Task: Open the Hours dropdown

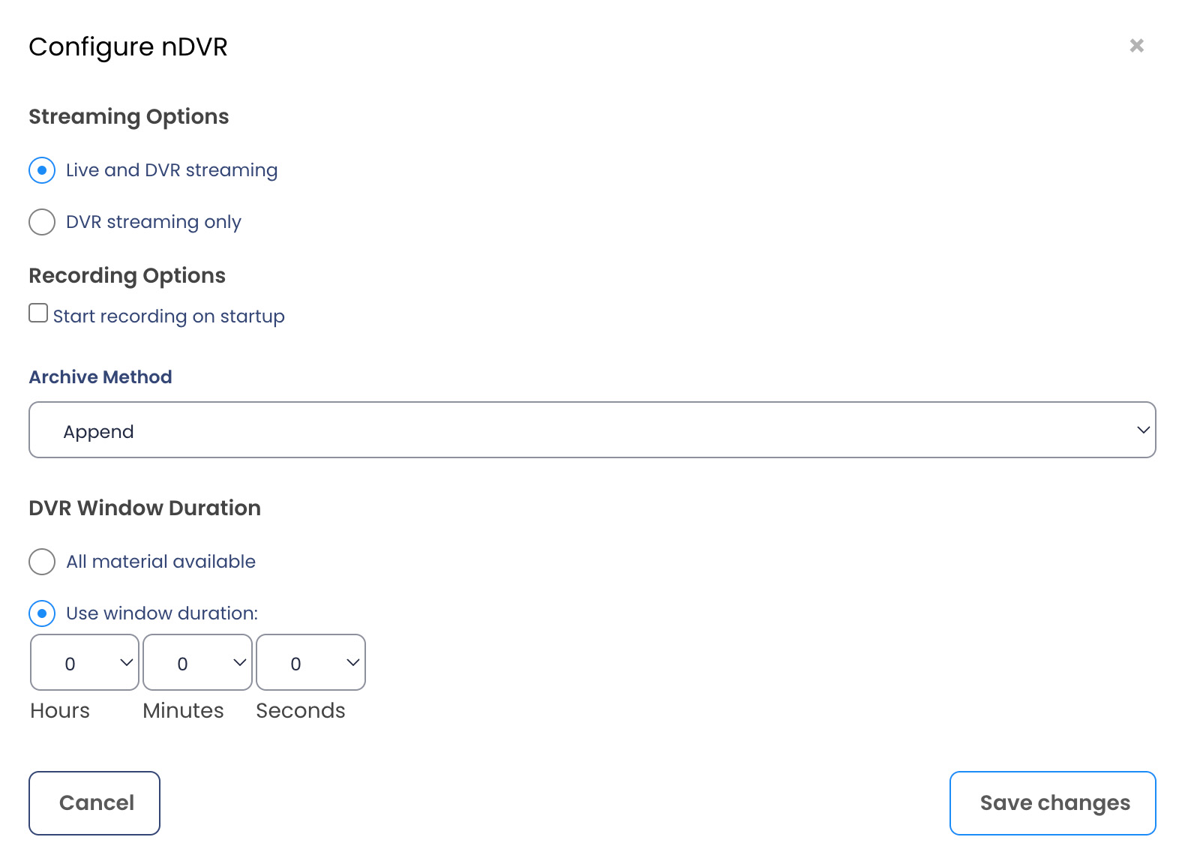Action: click(84, 662)
